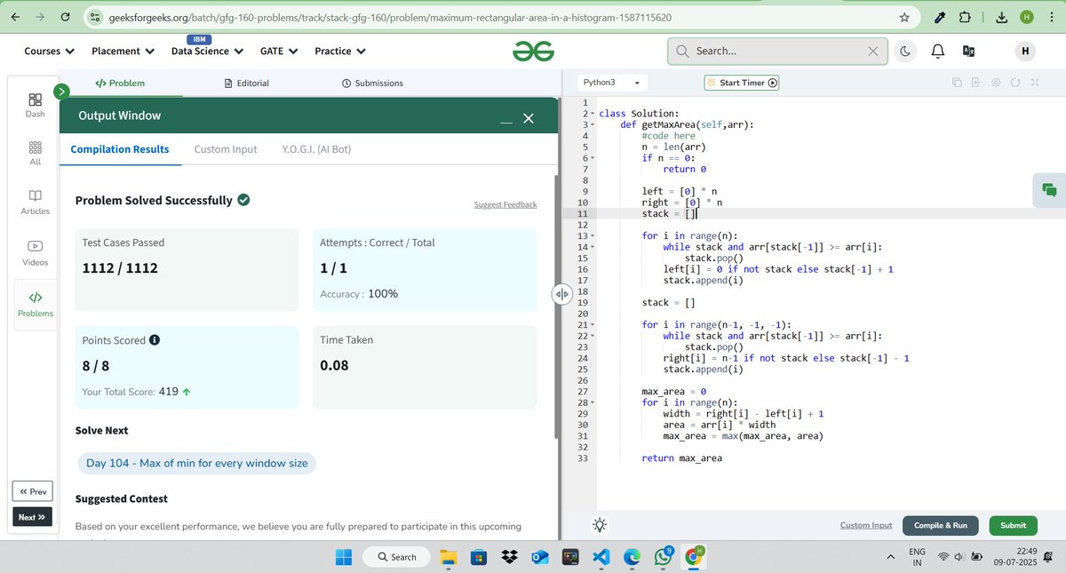Expand the Placement menu
This screenshot has width=1066, height=573.
[123, 52]
